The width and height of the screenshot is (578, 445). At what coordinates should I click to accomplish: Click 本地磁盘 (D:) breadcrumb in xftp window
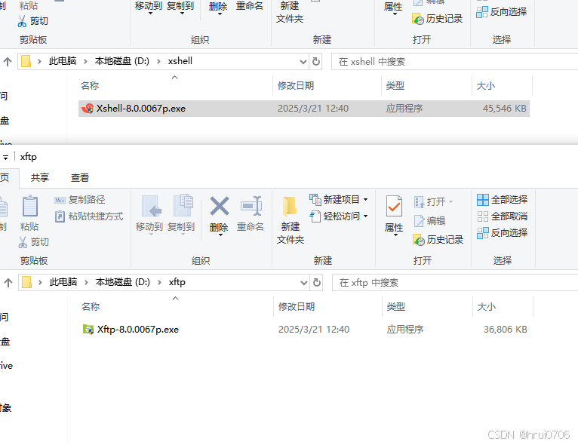point(123,282)
